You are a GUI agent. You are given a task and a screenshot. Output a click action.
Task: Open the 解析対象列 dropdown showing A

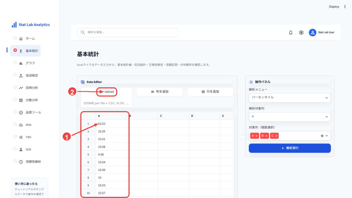289,117
